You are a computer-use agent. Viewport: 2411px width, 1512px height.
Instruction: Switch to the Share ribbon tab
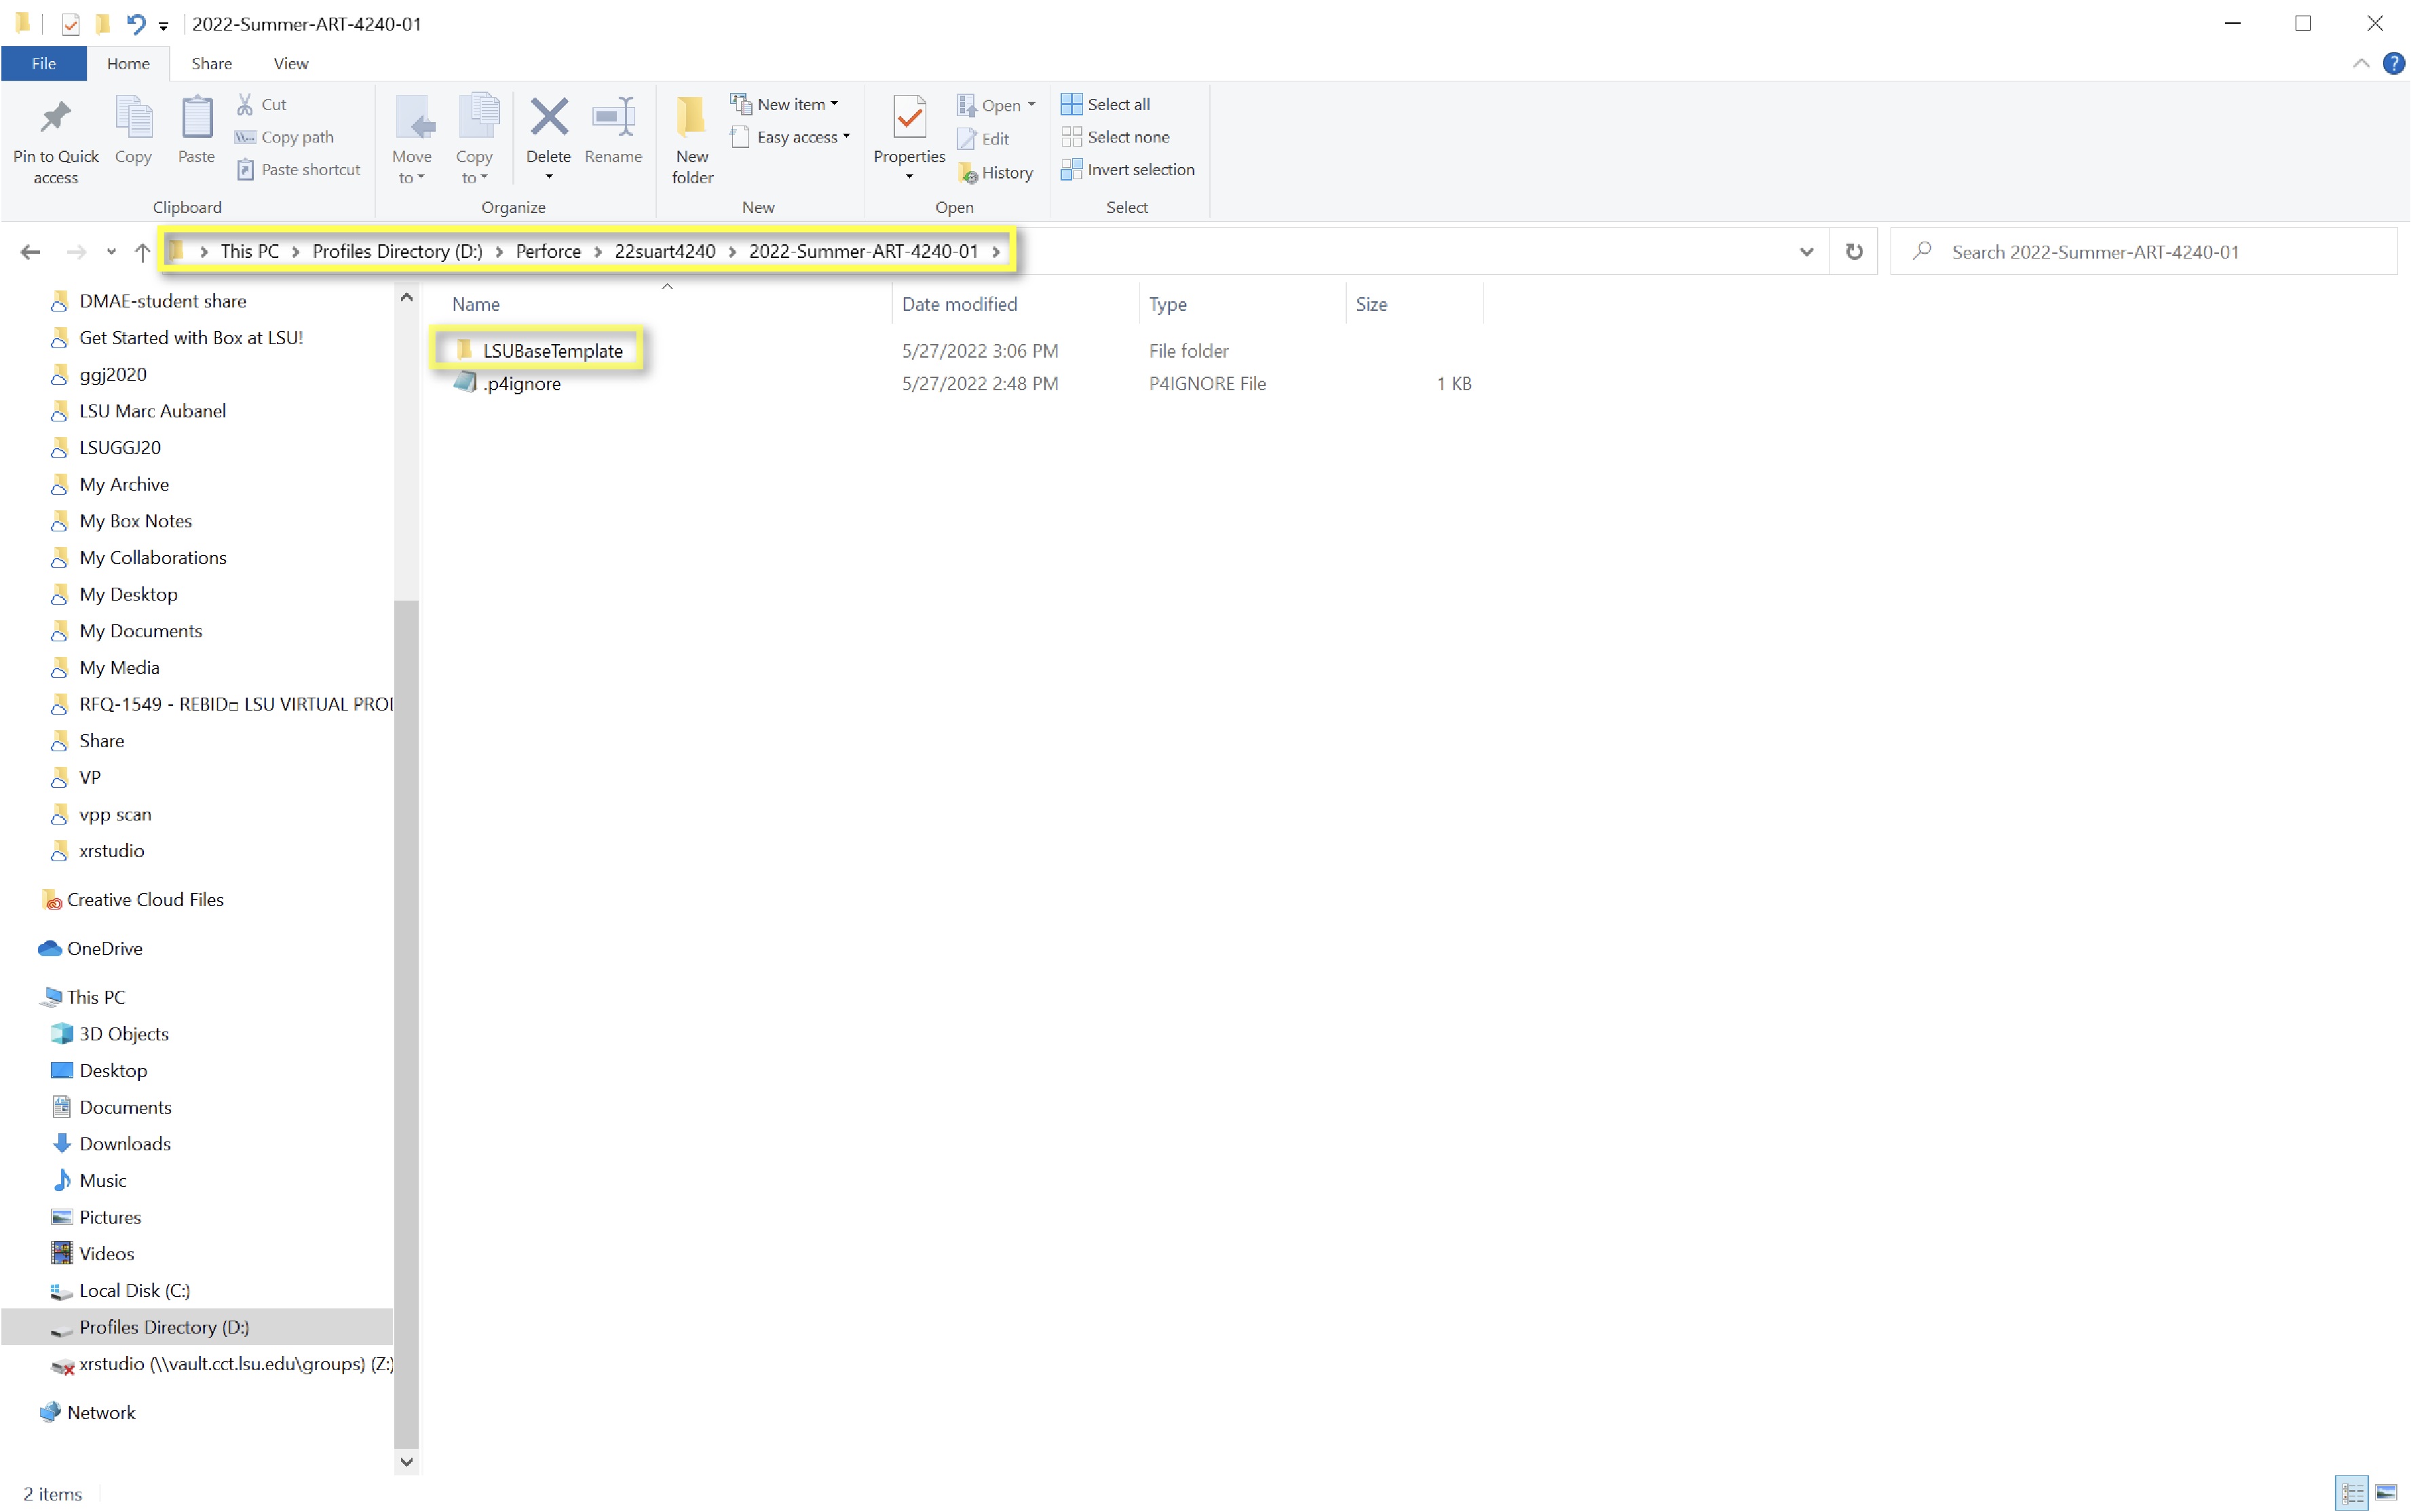click(x=211, y=63)
